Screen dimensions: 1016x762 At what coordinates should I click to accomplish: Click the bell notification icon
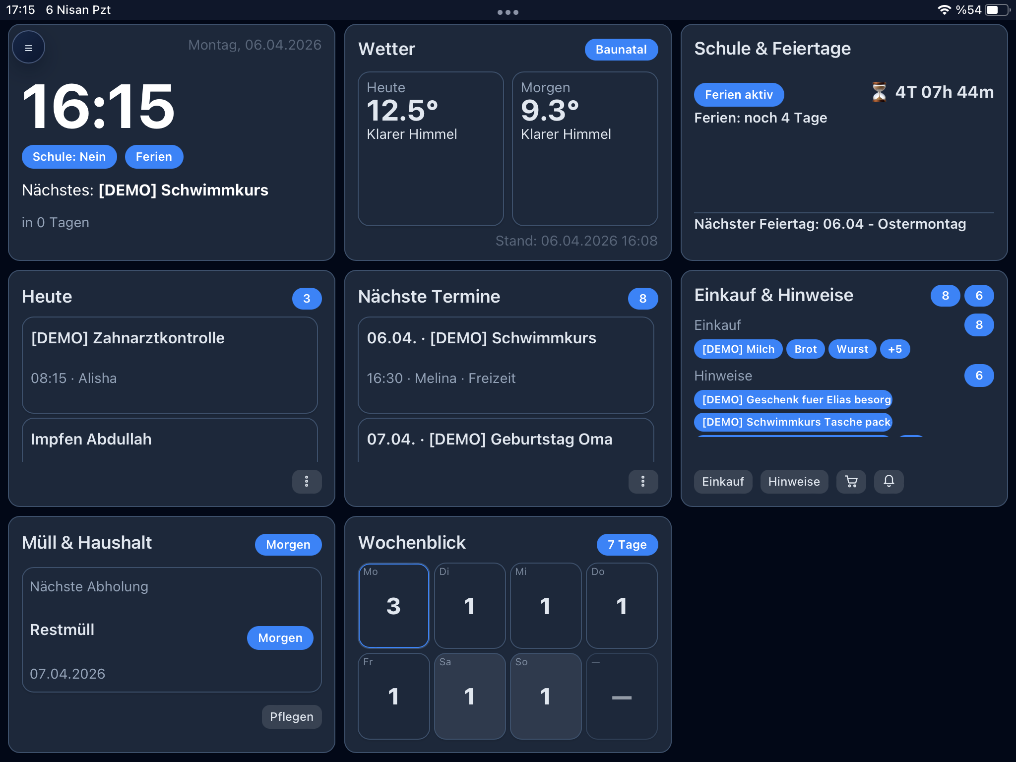coord(889,481)
